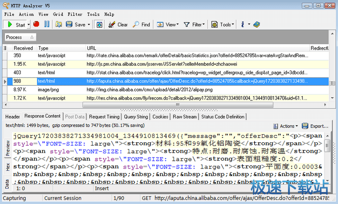The height and width of the screenshot is (204, 338).
Task: Click the 988 received size cell
Action: (x=25, y=81)
